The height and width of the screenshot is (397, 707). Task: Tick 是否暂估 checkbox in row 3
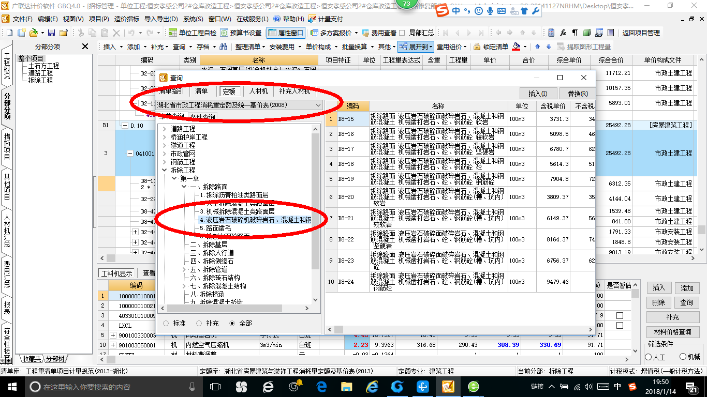click(620, 315)
